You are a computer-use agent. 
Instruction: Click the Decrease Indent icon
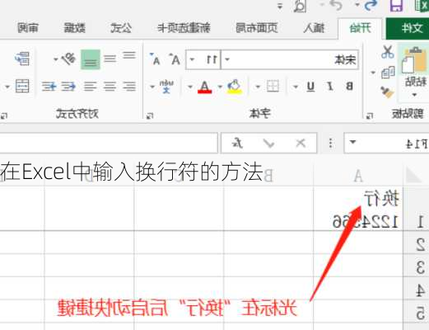pyautogui.click(x=68, y=87)
